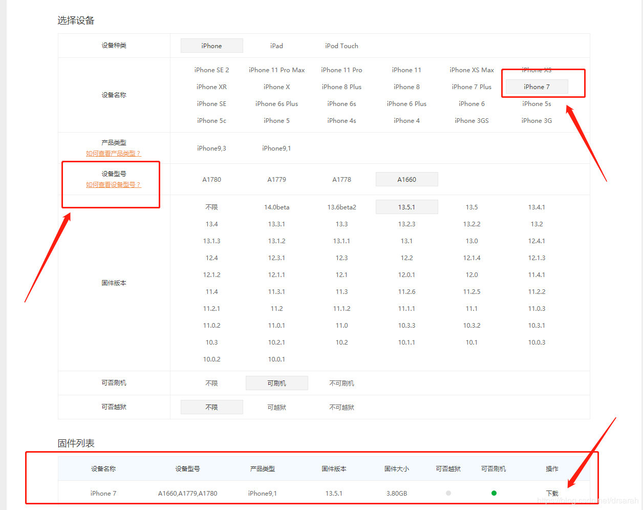This screenshot has width=643, height=510.
Task: Select device model A1778
Action: (341, 180)
